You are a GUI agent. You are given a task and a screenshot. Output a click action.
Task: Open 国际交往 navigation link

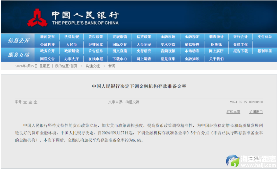(x=120, y=45)
